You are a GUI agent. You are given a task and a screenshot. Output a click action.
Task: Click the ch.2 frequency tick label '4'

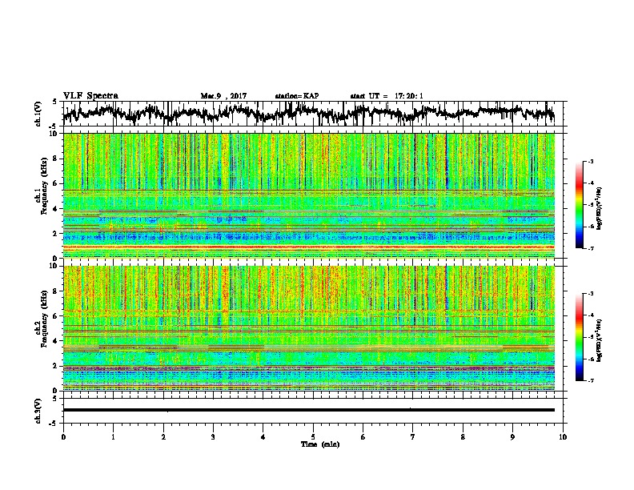[56, 341]
